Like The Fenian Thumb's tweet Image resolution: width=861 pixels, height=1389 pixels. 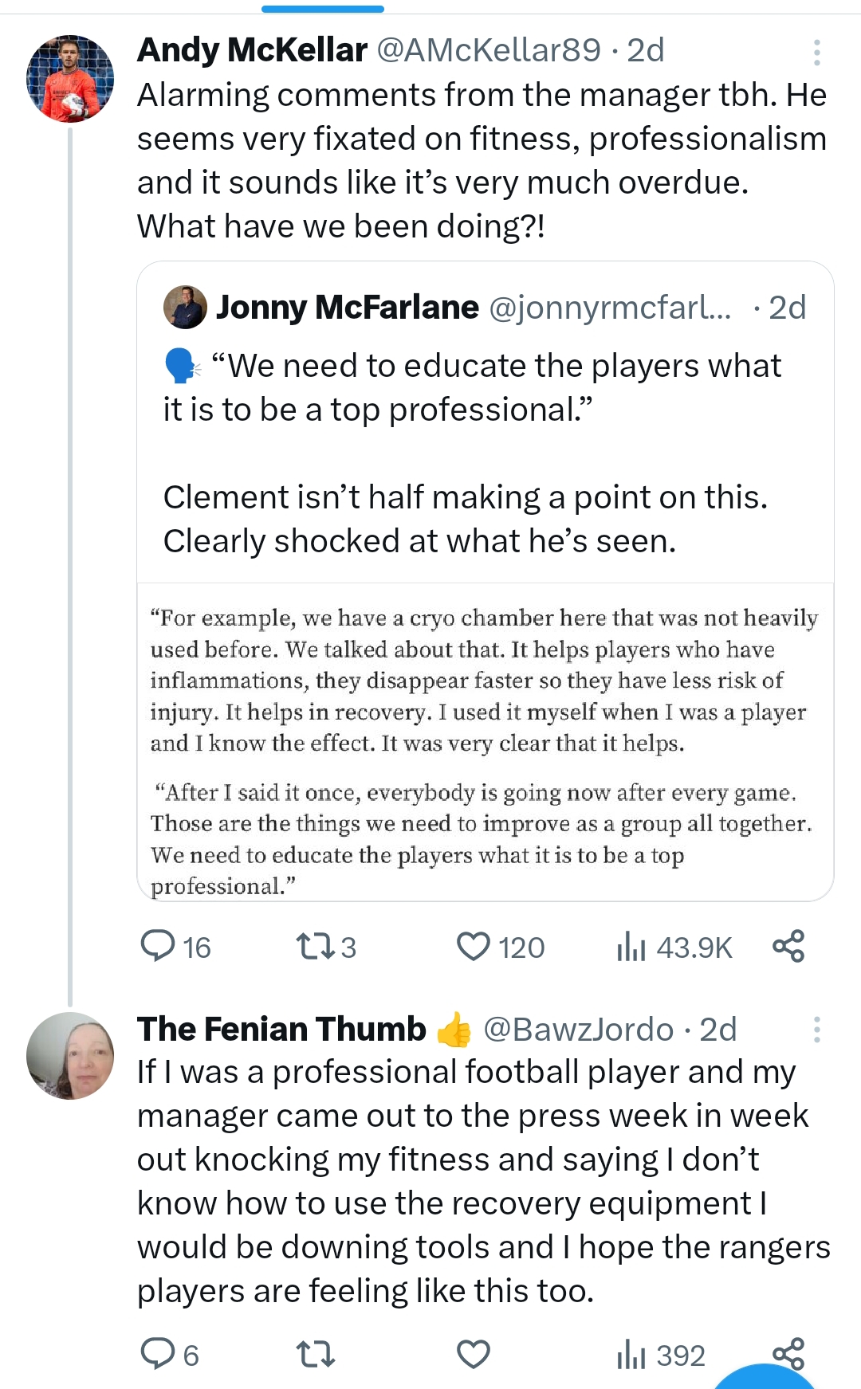click(x=474, y=1354)
